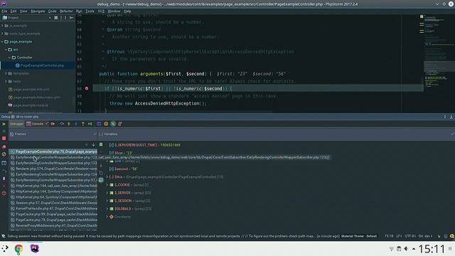Image resolution: width=455 pixels, height=256 pixels.
Task: Open the VCS menu
Action: 101,11
